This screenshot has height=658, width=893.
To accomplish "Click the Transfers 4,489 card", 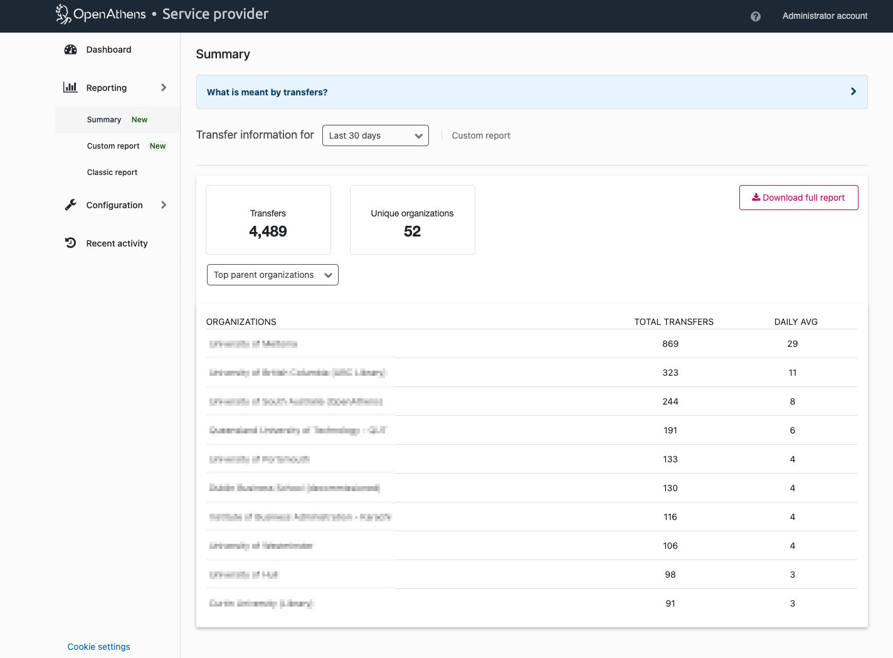I will (268, 220).
